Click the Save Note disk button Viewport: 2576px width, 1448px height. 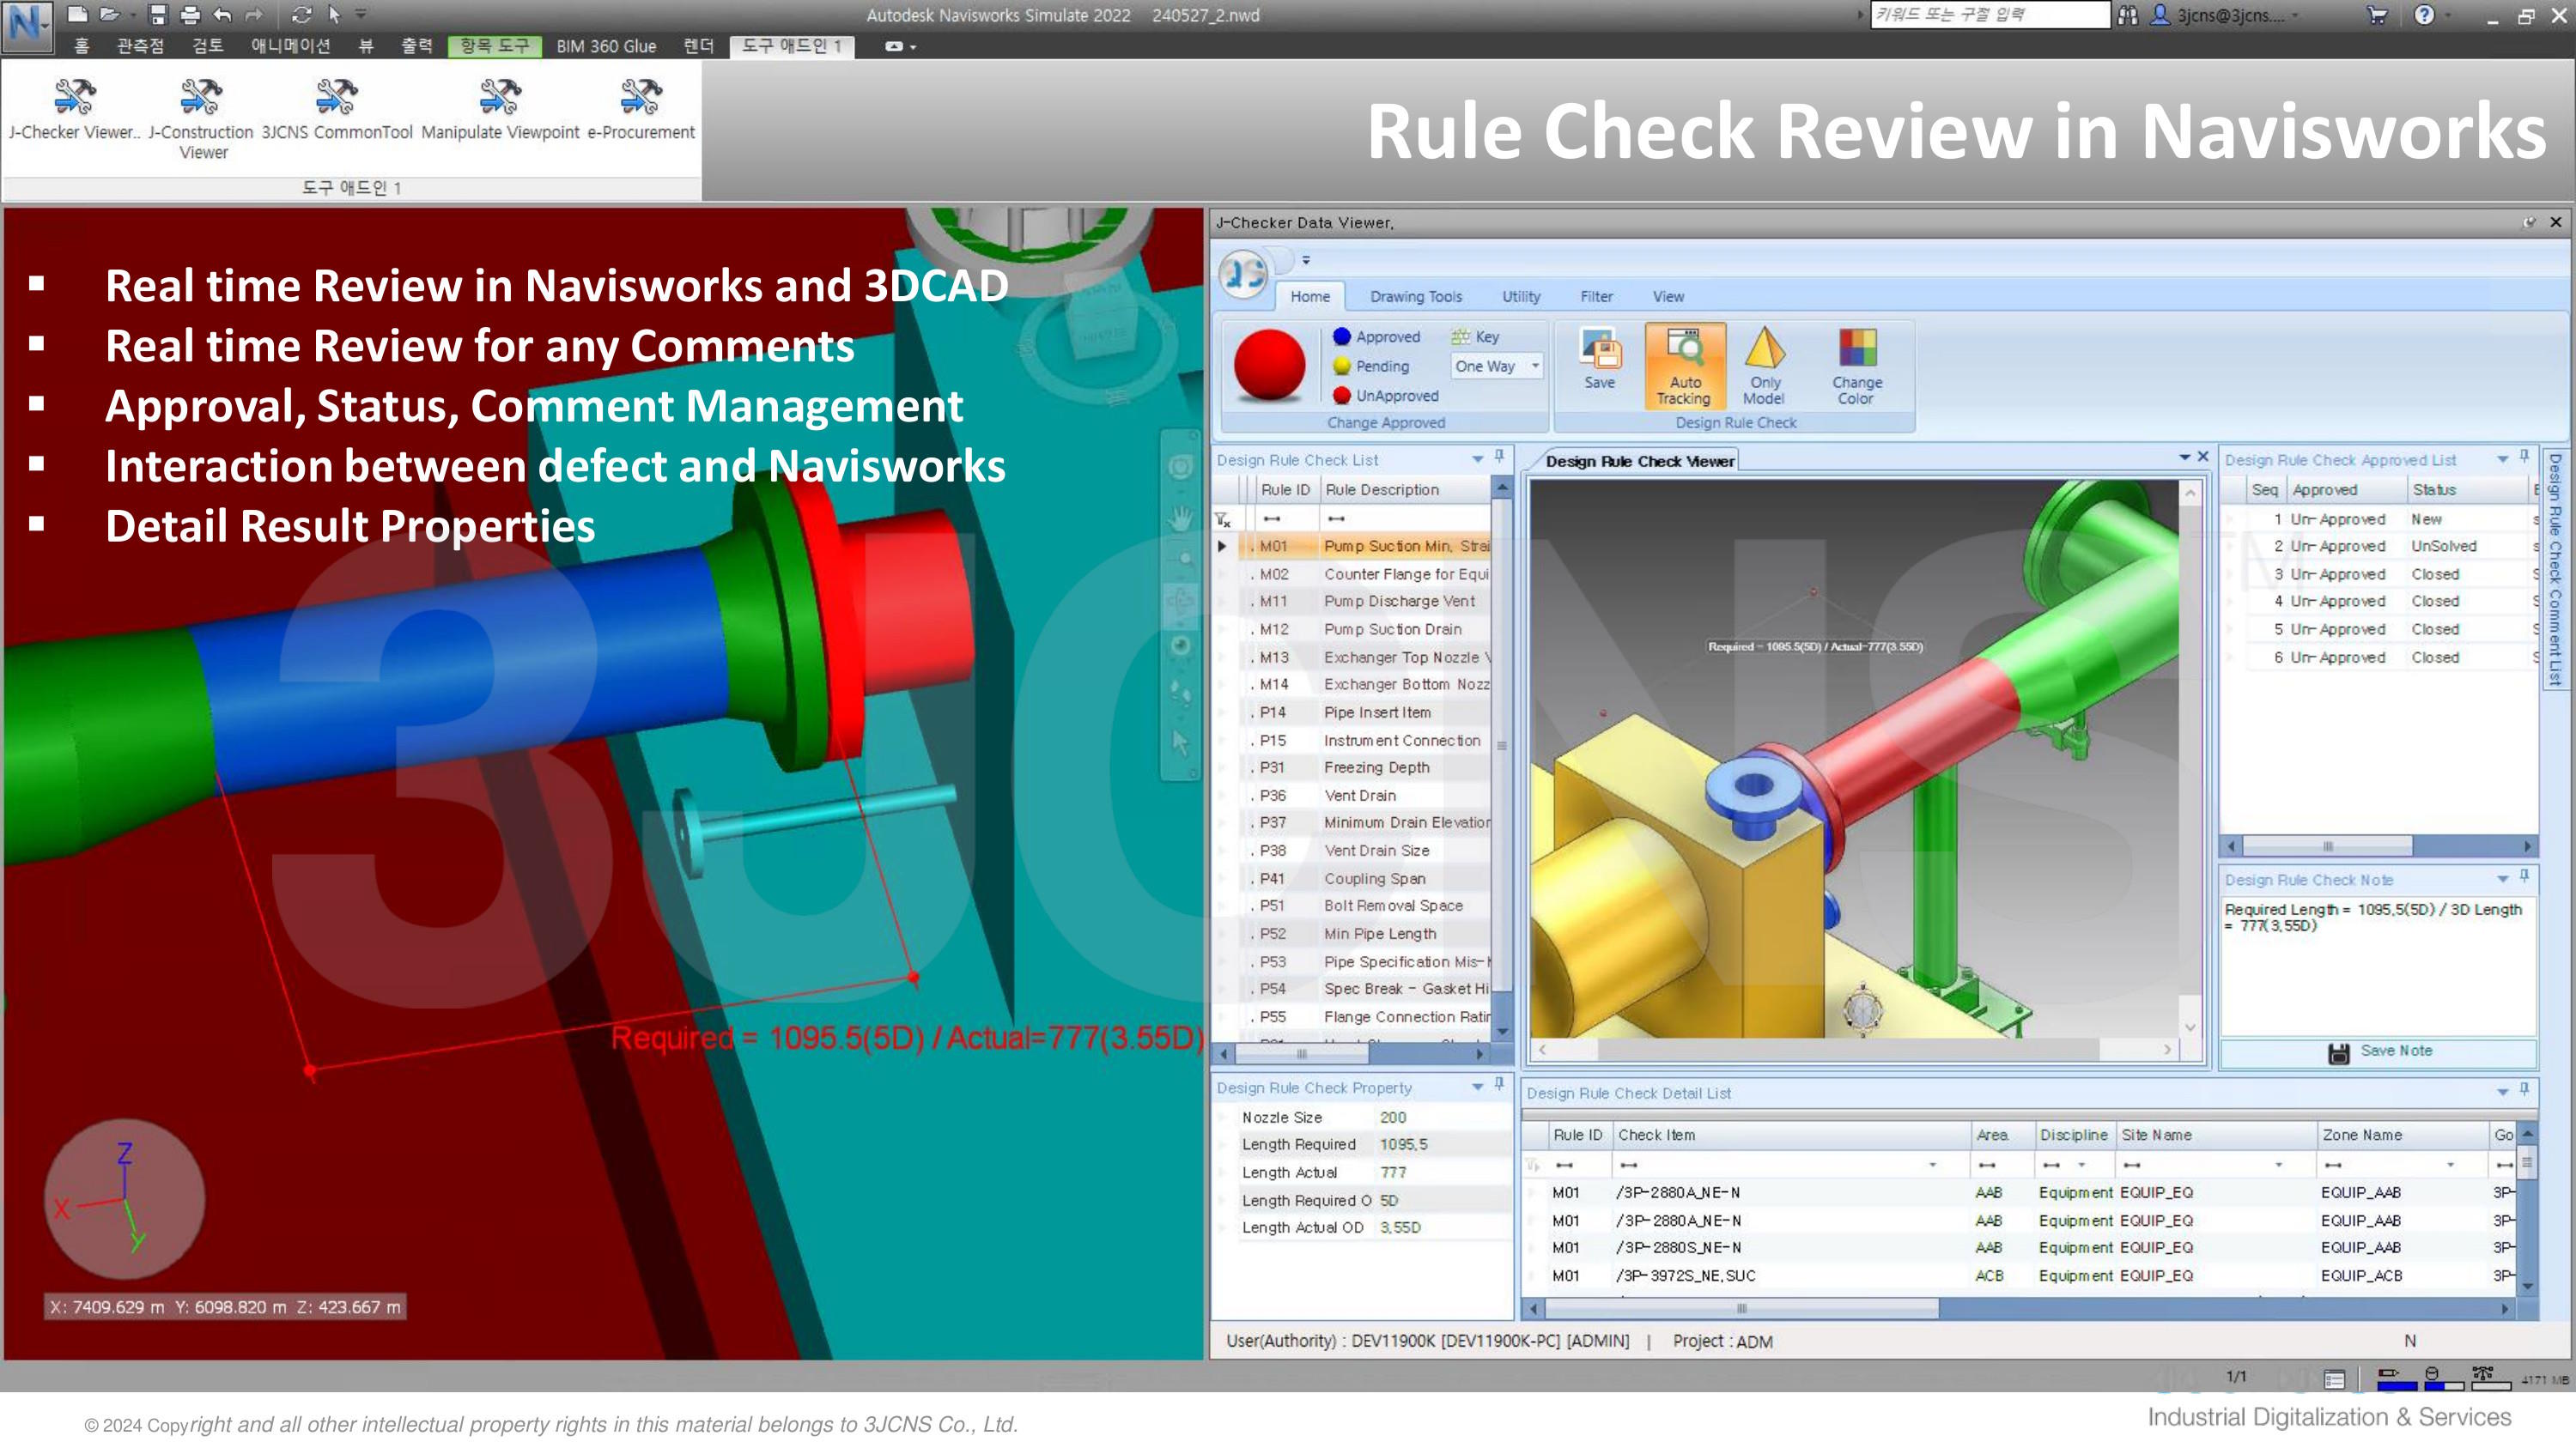2380,1052
